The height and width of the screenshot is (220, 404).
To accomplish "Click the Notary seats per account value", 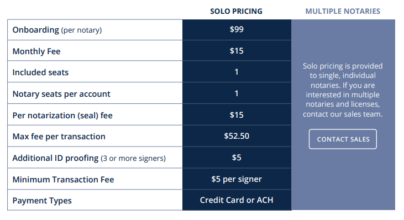I will (237, 93).
